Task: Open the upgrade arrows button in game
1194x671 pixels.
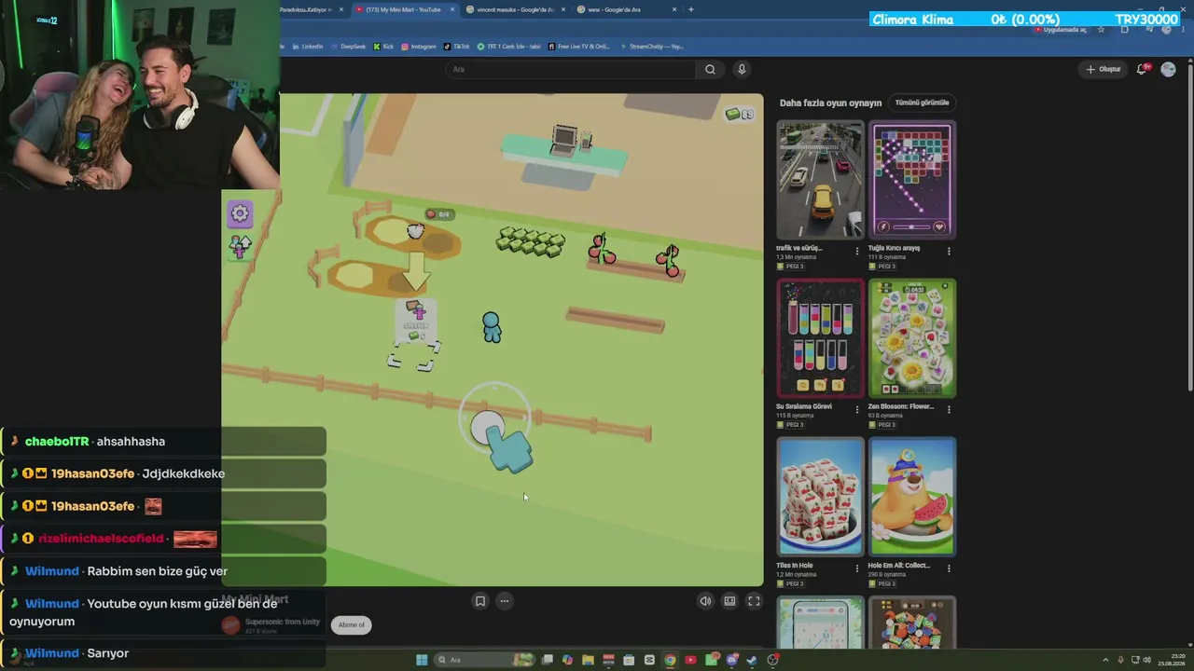Action: pyautogui.click(x=240, y=247)
